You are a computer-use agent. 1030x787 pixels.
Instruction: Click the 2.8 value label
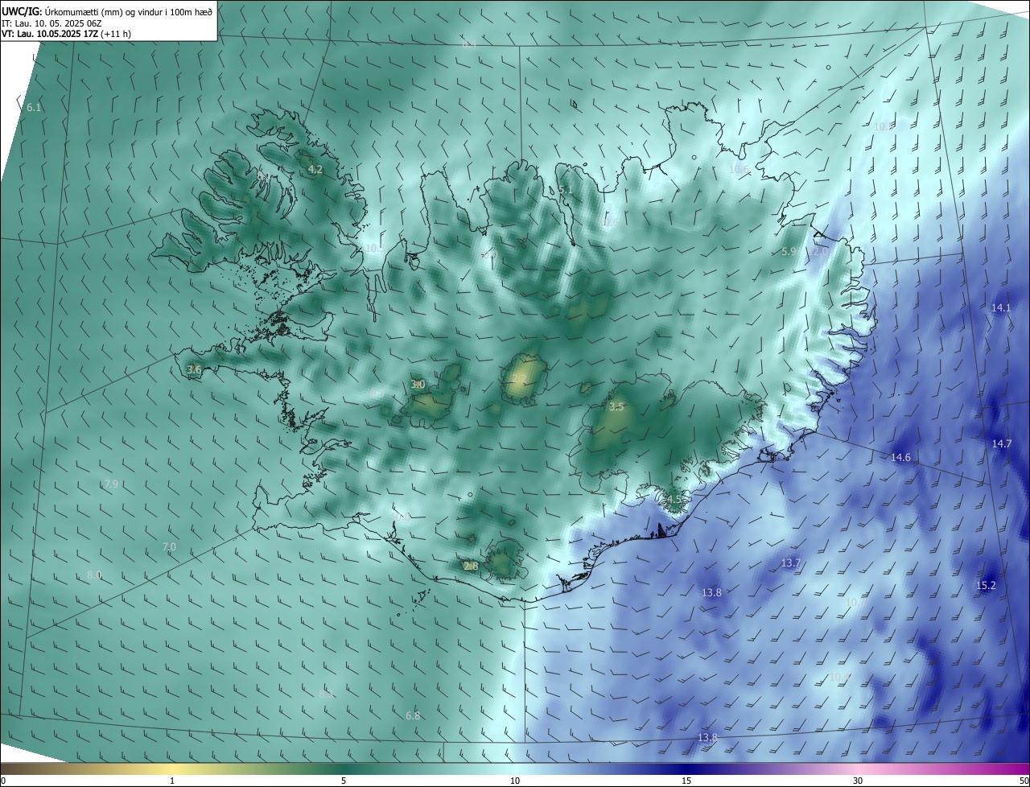click(x=471, y=566)
